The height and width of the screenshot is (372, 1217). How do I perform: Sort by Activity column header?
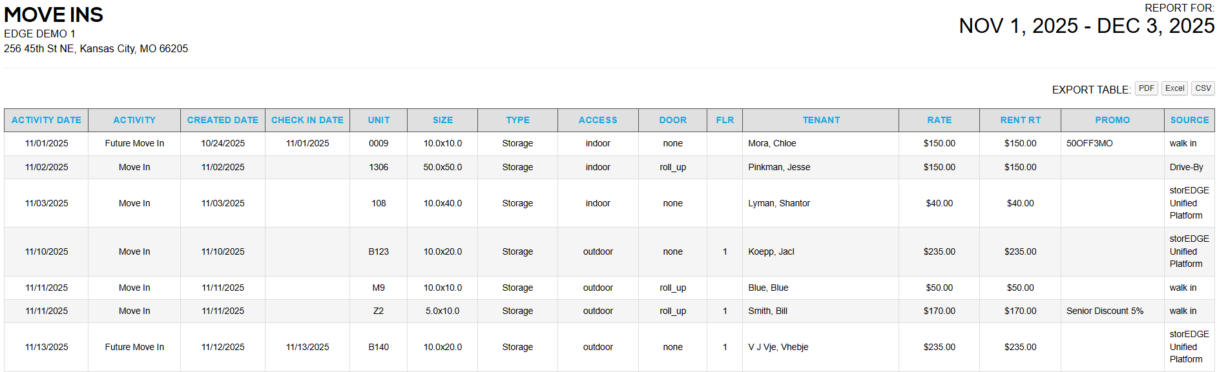point(134,120)
